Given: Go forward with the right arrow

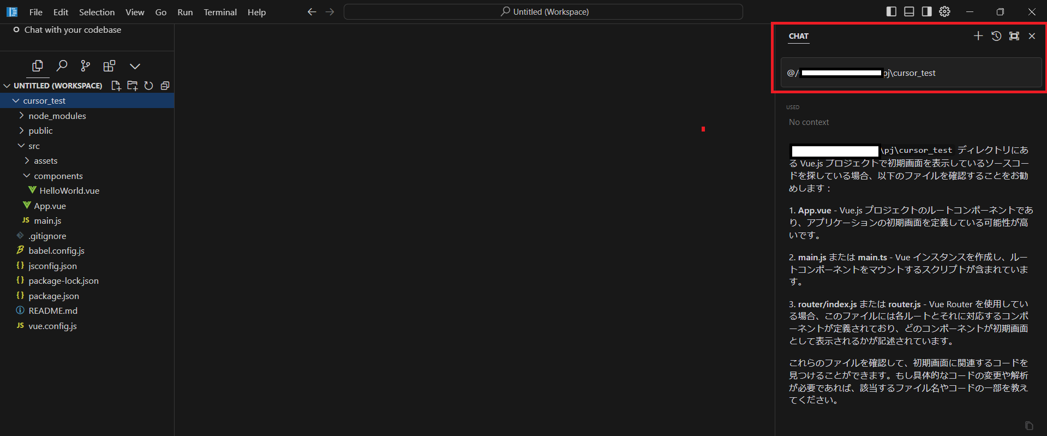Looking at the screenshot, I should [330, 11].
